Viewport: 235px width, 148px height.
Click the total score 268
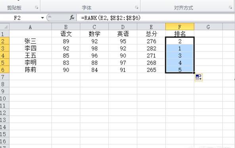151,62
